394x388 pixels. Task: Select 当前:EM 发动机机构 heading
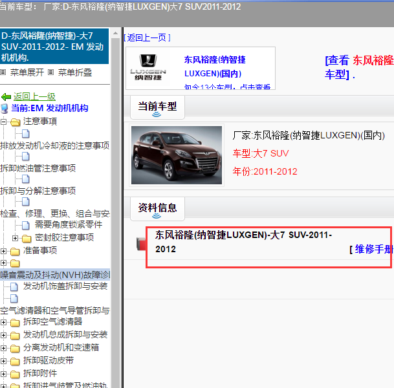[50, 108]
